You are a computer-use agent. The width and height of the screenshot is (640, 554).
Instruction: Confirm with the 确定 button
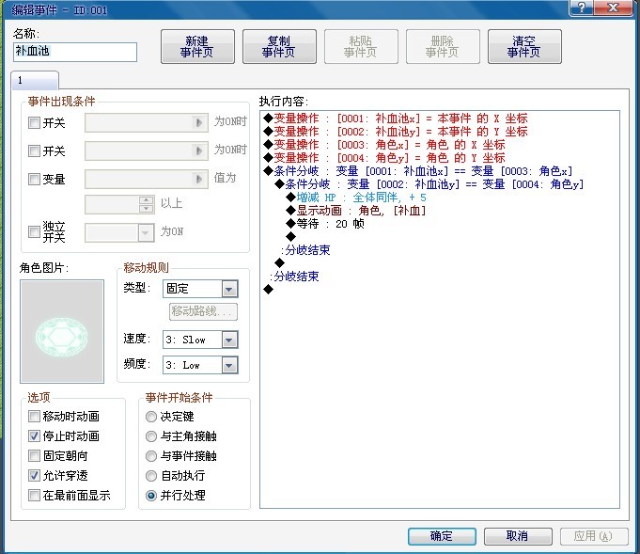442,536
